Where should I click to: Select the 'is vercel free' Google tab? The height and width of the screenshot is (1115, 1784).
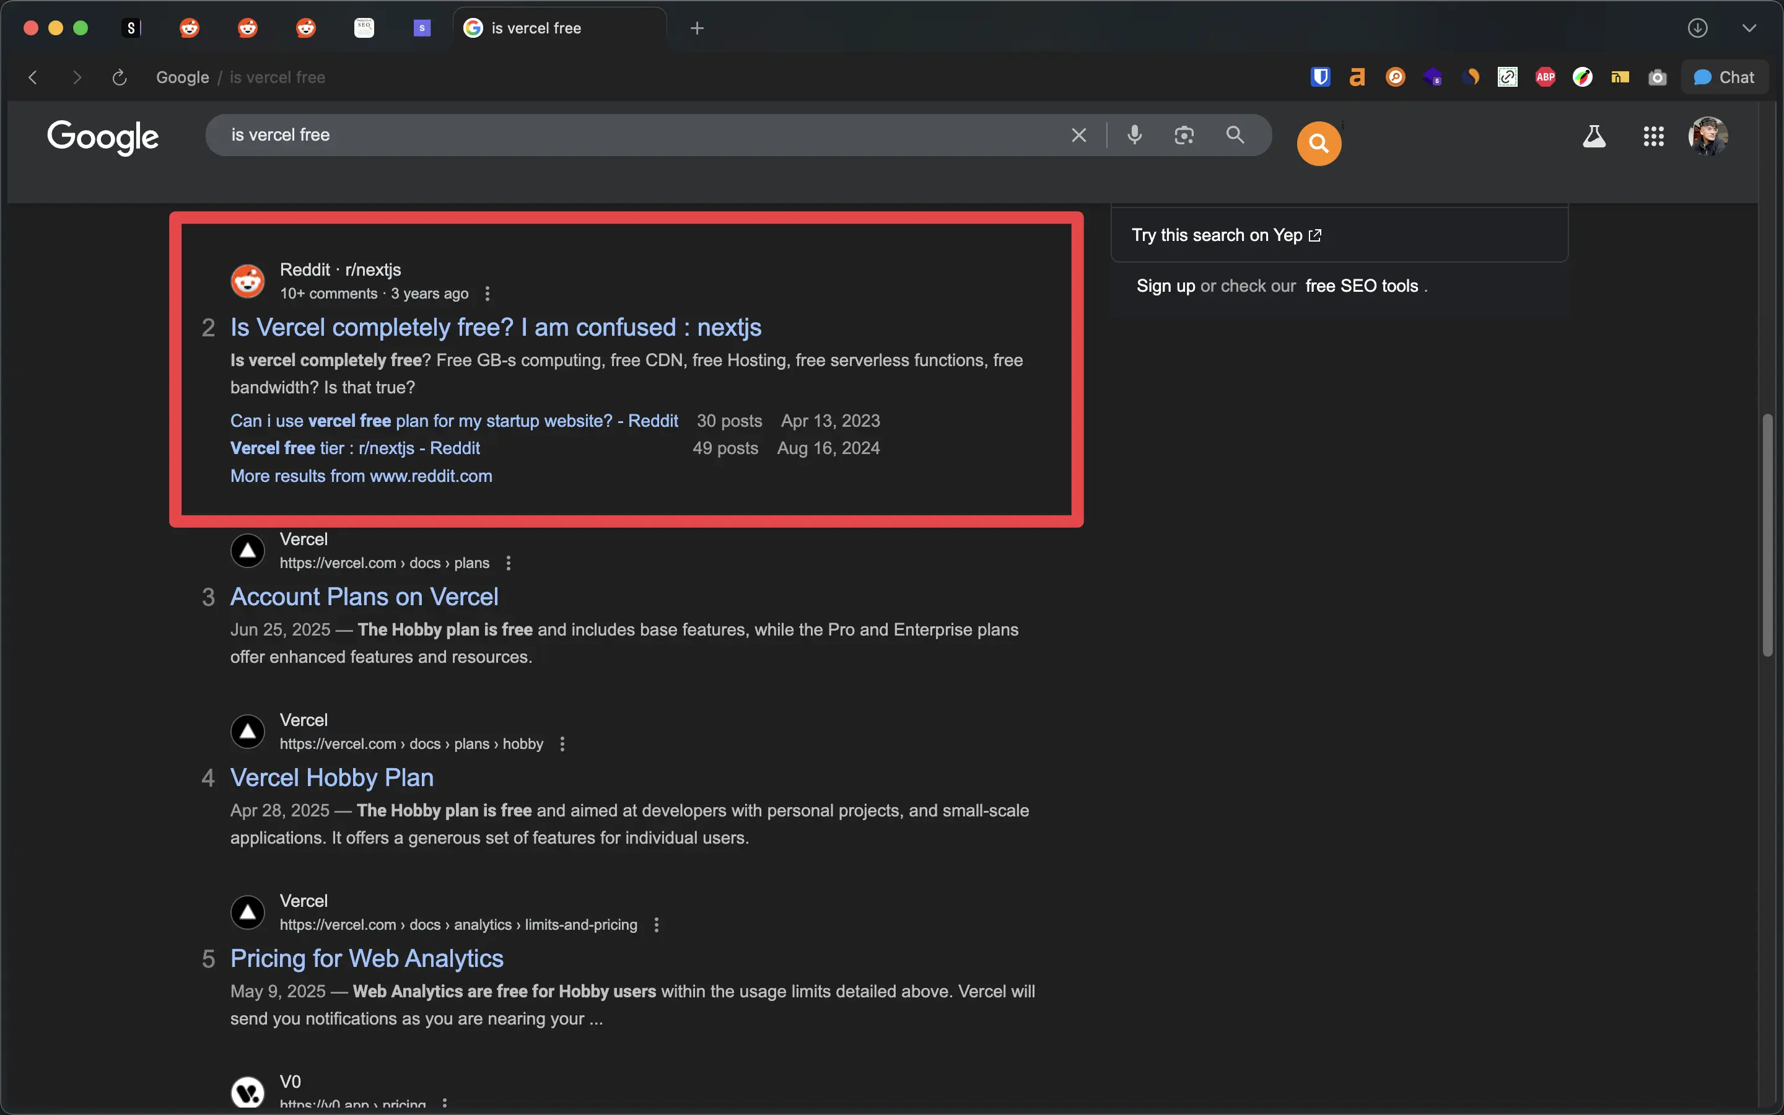tap(559, 28)
